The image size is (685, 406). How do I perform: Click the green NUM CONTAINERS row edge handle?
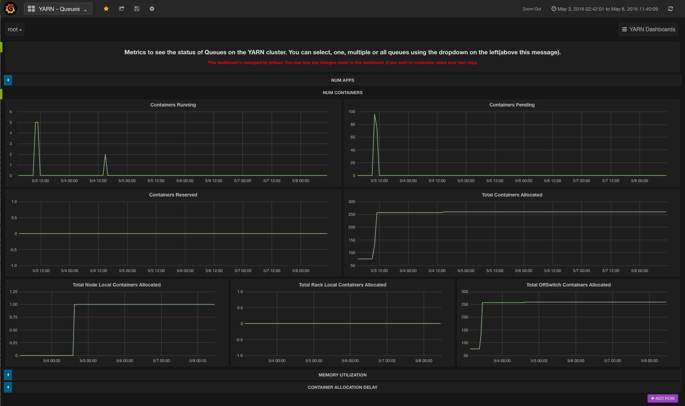[x=1, y=94]
